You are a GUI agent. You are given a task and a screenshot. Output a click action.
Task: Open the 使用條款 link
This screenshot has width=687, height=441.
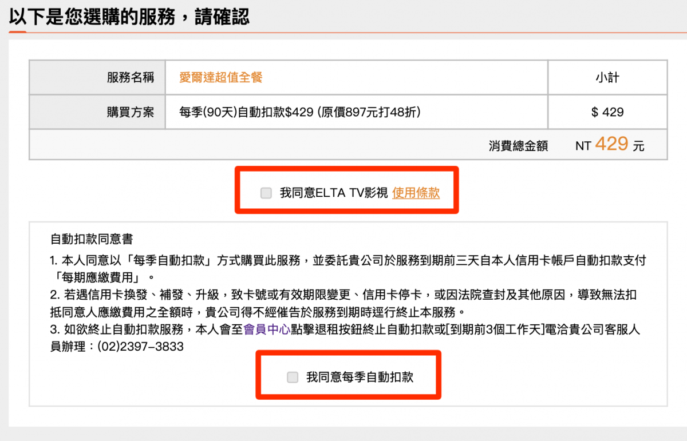click(416, 193)
